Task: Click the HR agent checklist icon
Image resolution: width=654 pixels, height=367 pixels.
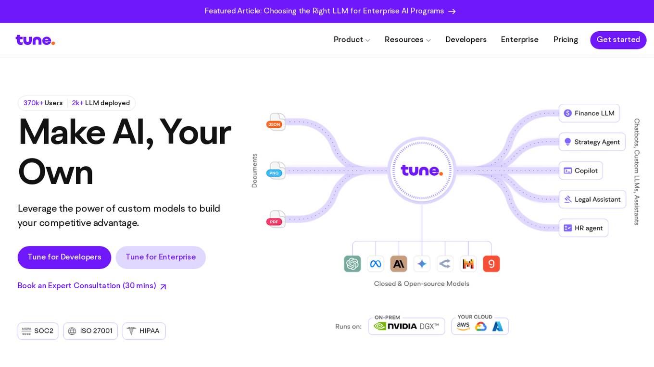Action: coord(568,228)
